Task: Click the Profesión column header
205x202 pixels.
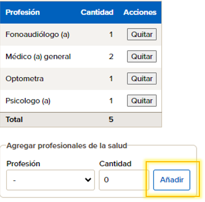Action: click(x=22, y=12)
